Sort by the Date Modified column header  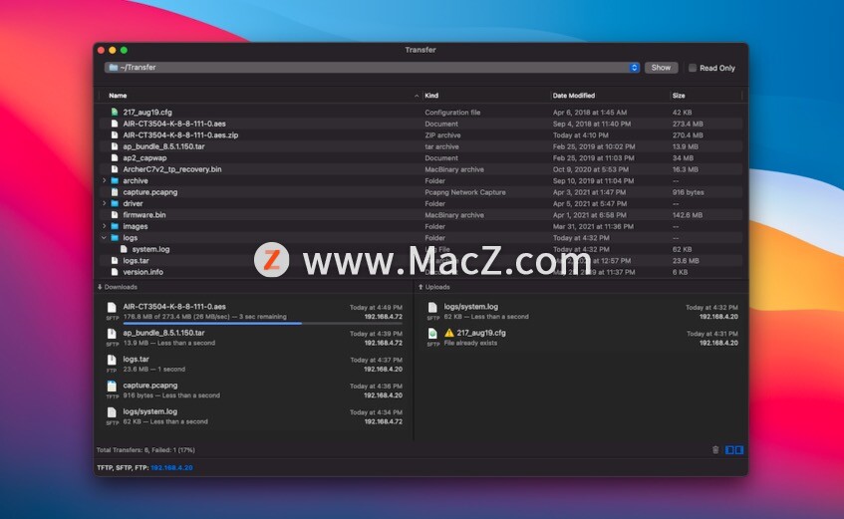574,96
